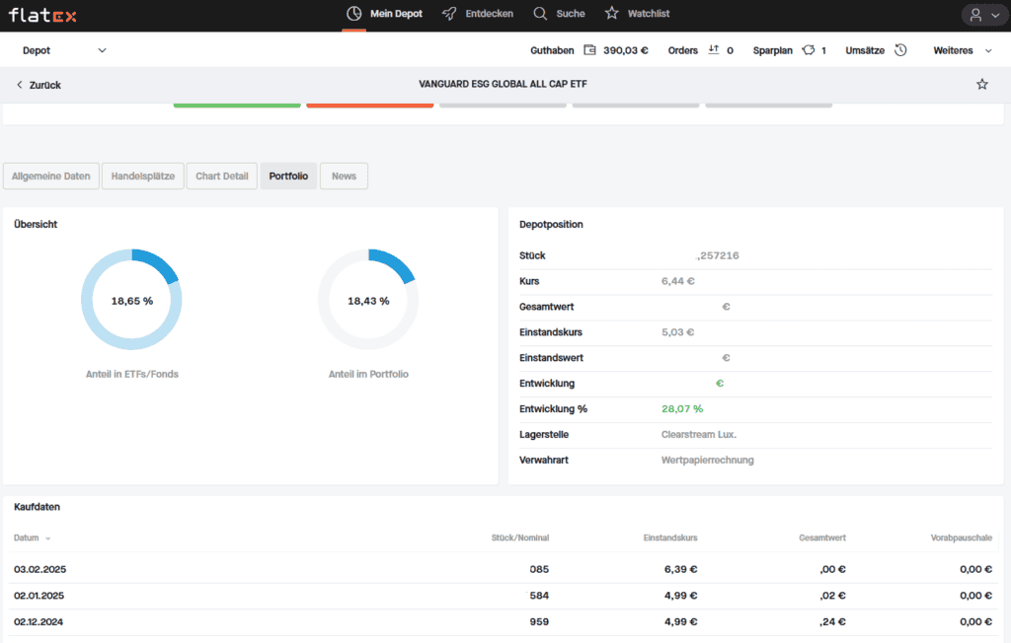Go back using the Zurück link

(x=39, y=85)
